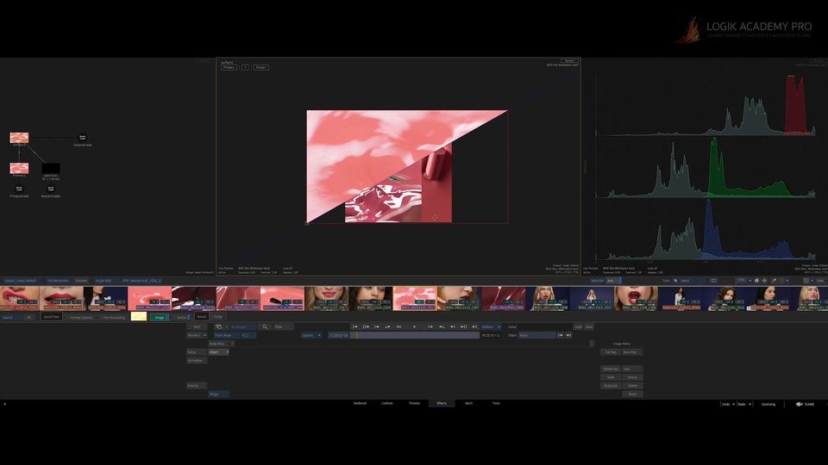
Task: Open the Axis dropdown next to Selective
Action: (x=613, y=281)
